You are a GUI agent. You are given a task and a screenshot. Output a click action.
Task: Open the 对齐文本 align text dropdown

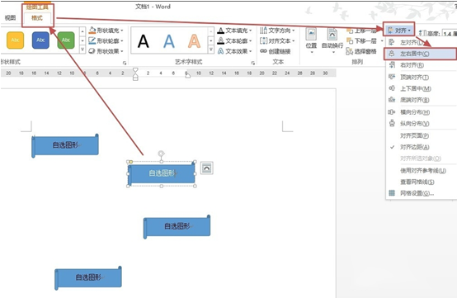coord(277,40)
